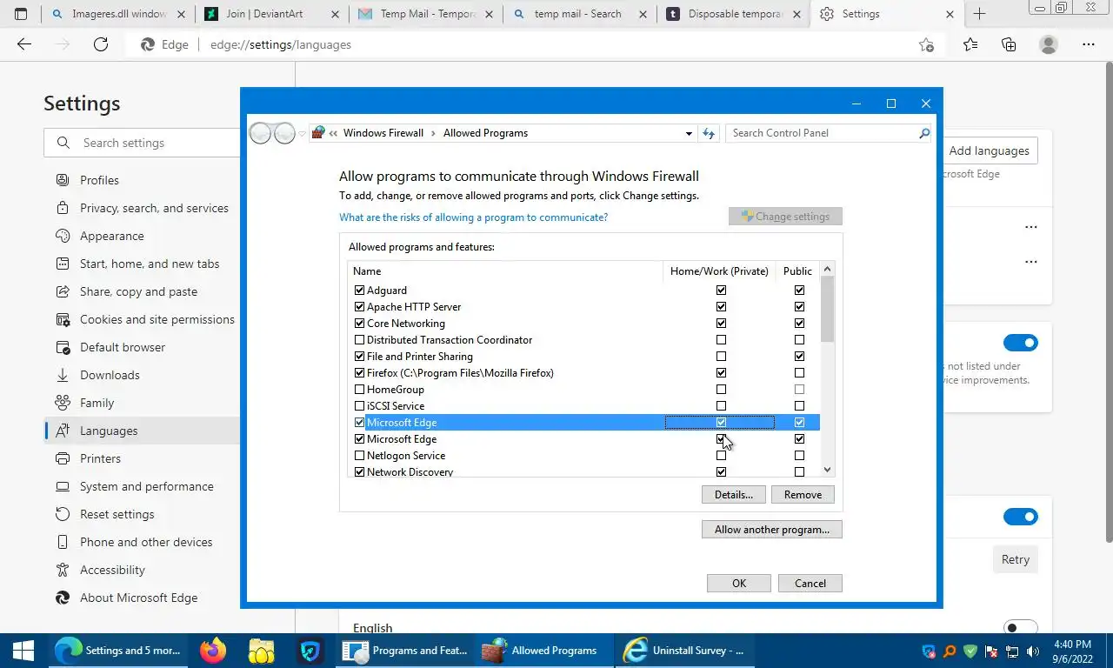Viewport: 1113px width, 668px height.
Task: Switch to Uninstall Survey Internet Explorer window
Action: point(686,650)
